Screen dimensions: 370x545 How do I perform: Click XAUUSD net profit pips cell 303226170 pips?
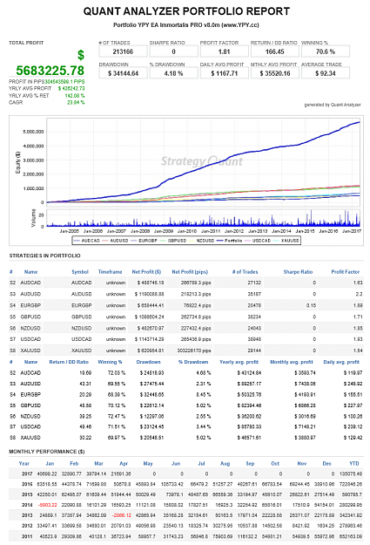pyautogui.click(x=193, y=351)
